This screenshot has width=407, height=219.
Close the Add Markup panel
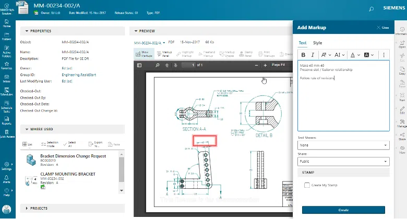[382, 28]
